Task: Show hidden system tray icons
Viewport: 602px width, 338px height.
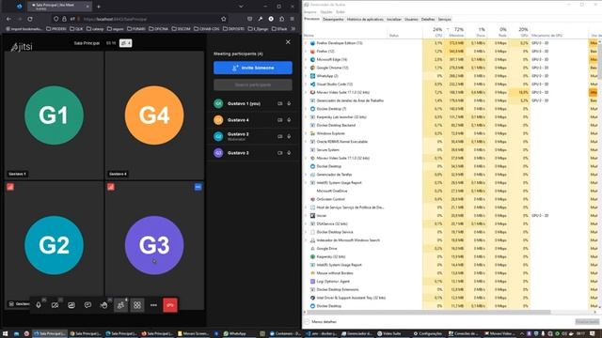Action: [x=522, y=334]
